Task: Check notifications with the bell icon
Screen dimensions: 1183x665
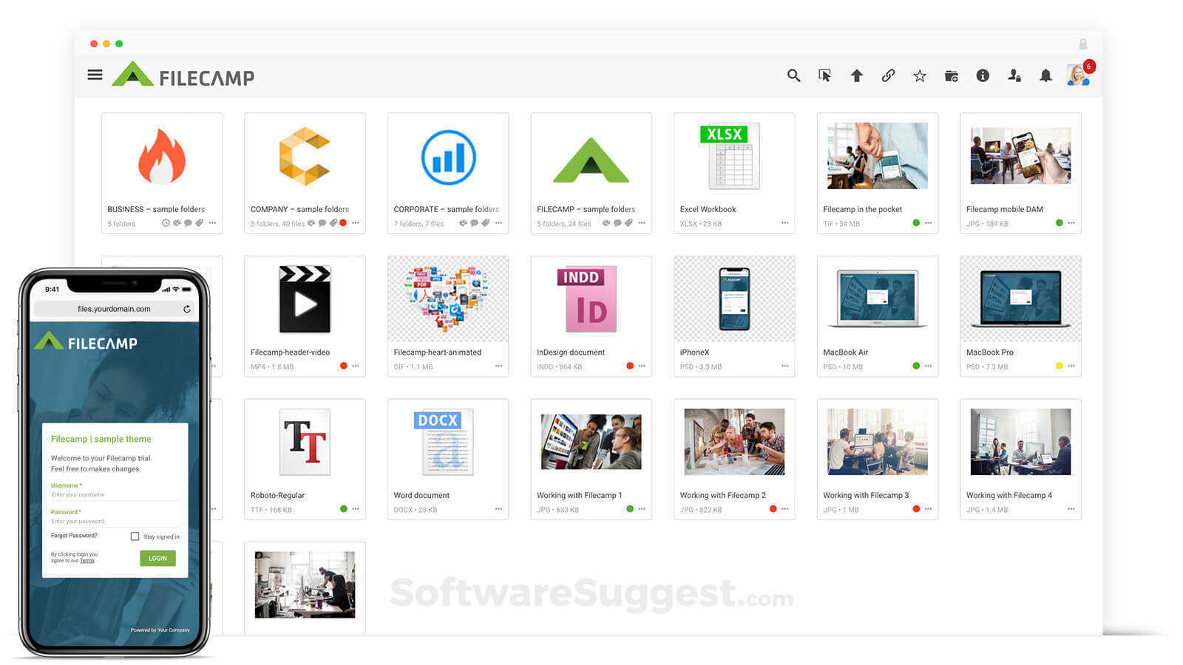Action: tap(1045, 76)
